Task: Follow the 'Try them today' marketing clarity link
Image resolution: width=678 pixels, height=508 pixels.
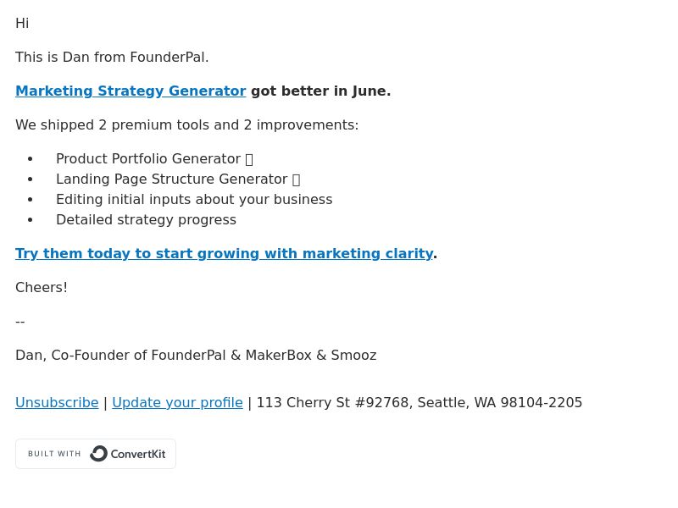Action: [x=224, y=253]
